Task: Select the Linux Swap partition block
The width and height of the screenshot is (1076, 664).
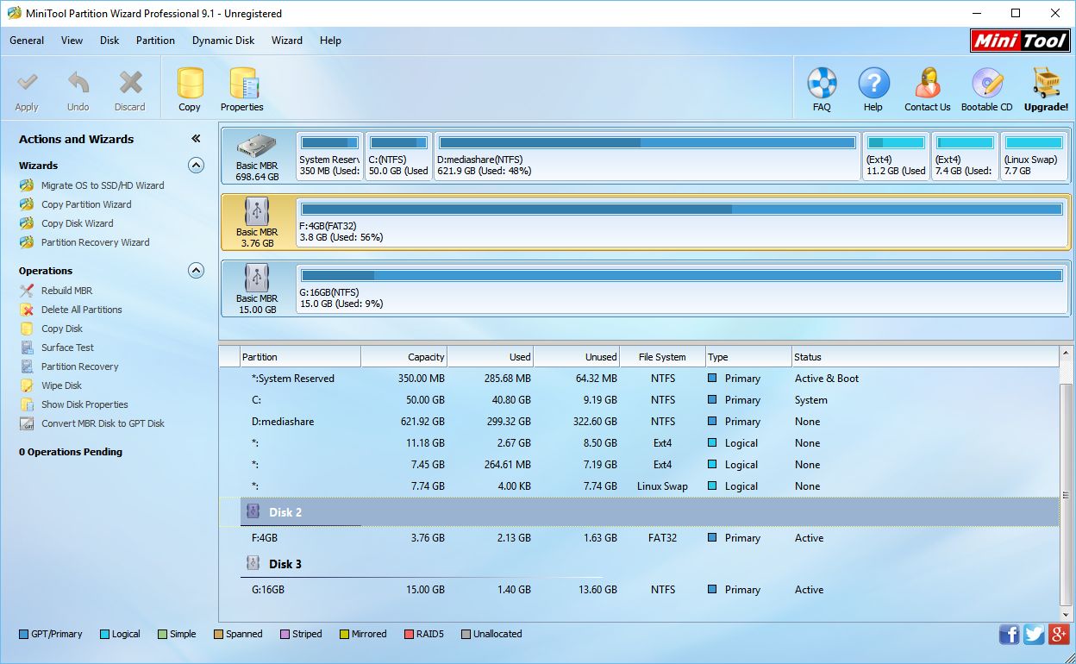Action: [x=1034, y=156]
